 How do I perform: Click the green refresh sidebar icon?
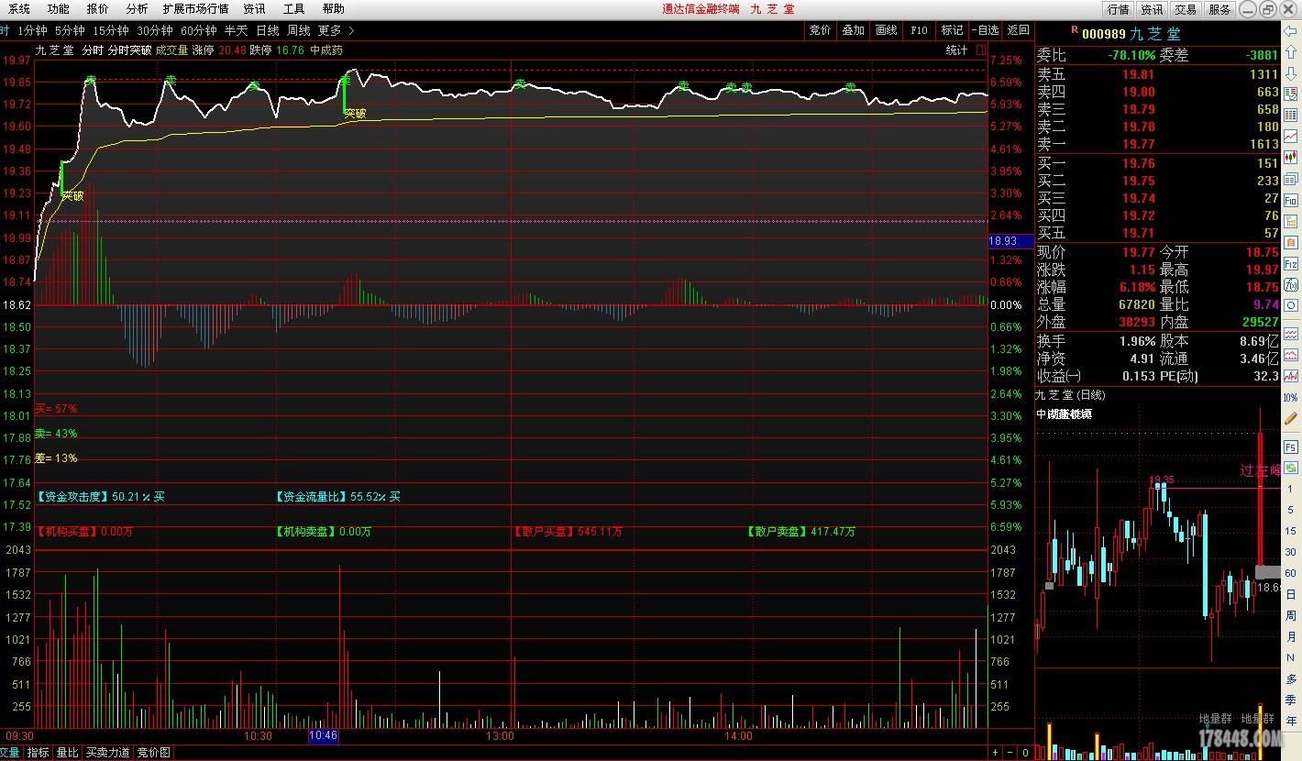pyautogui.click(x=1291, y=468)
